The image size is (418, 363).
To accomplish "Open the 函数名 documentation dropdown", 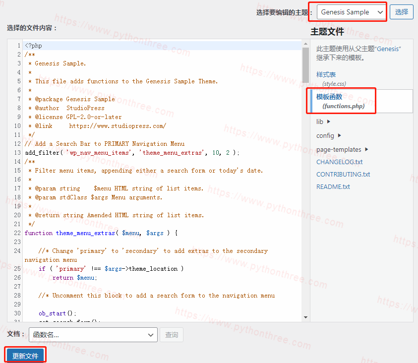I will (x=93, y=335).
